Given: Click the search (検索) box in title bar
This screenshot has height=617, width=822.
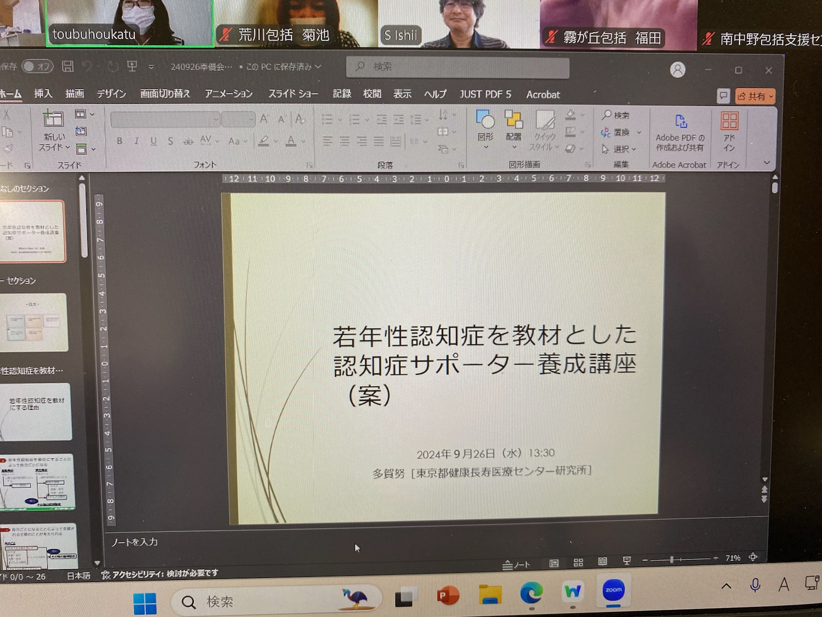Looking at the screenshot, I should [457, 67].
